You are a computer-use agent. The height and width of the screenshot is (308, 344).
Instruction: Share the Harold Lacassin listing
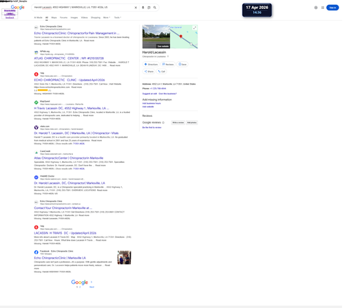pos(149,71)
